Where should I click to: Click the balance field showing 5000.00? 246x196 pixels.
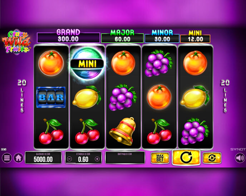click(43, 158)
